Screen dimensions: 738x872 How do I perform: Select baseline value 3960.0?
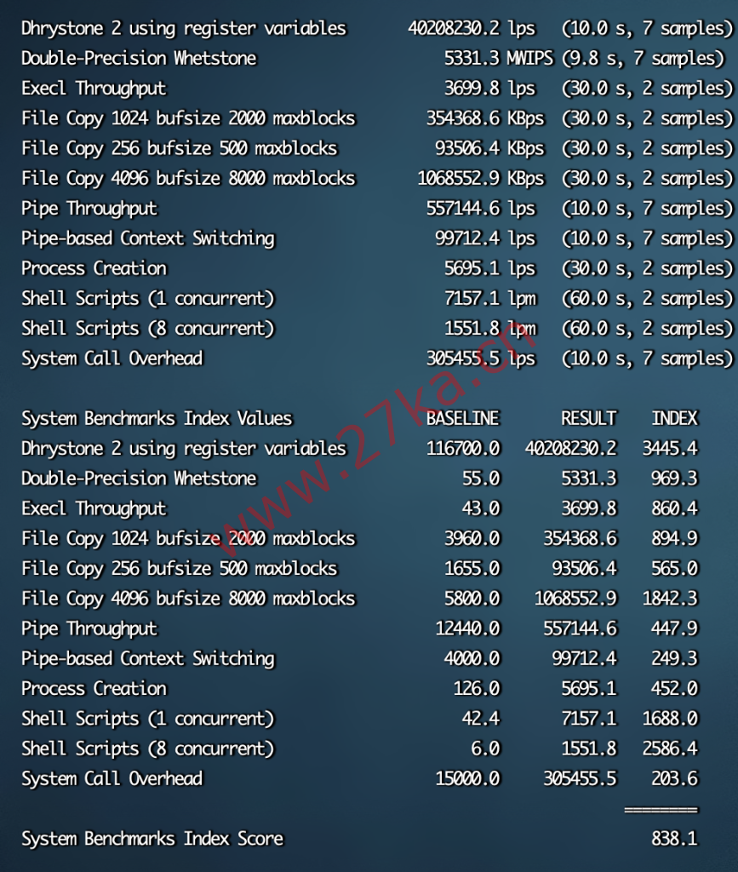tap(472, 539)
